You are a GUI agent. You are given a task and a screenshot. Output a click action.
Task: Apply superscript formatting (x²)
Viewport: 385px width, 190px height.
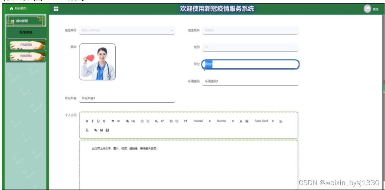tap(162, 121)
